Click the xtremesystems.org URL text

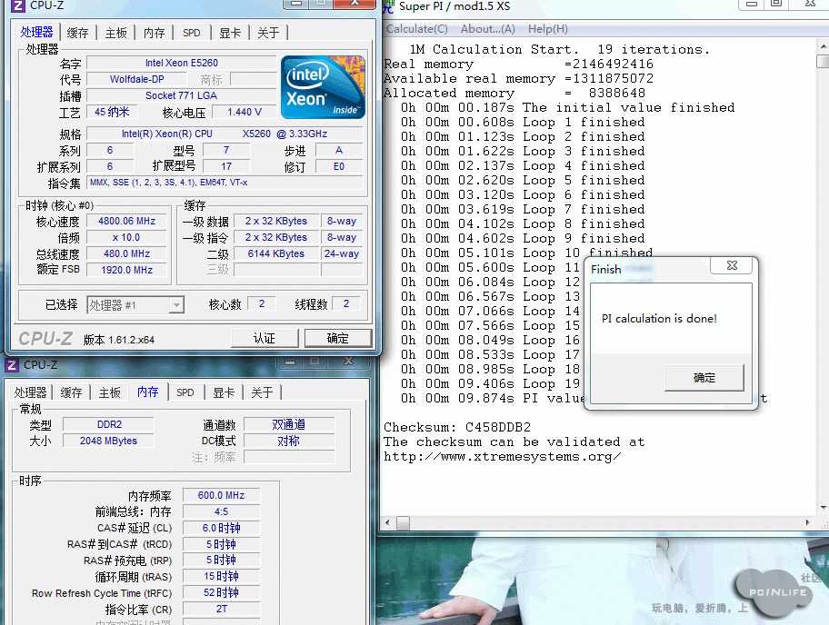click(503, 456)
